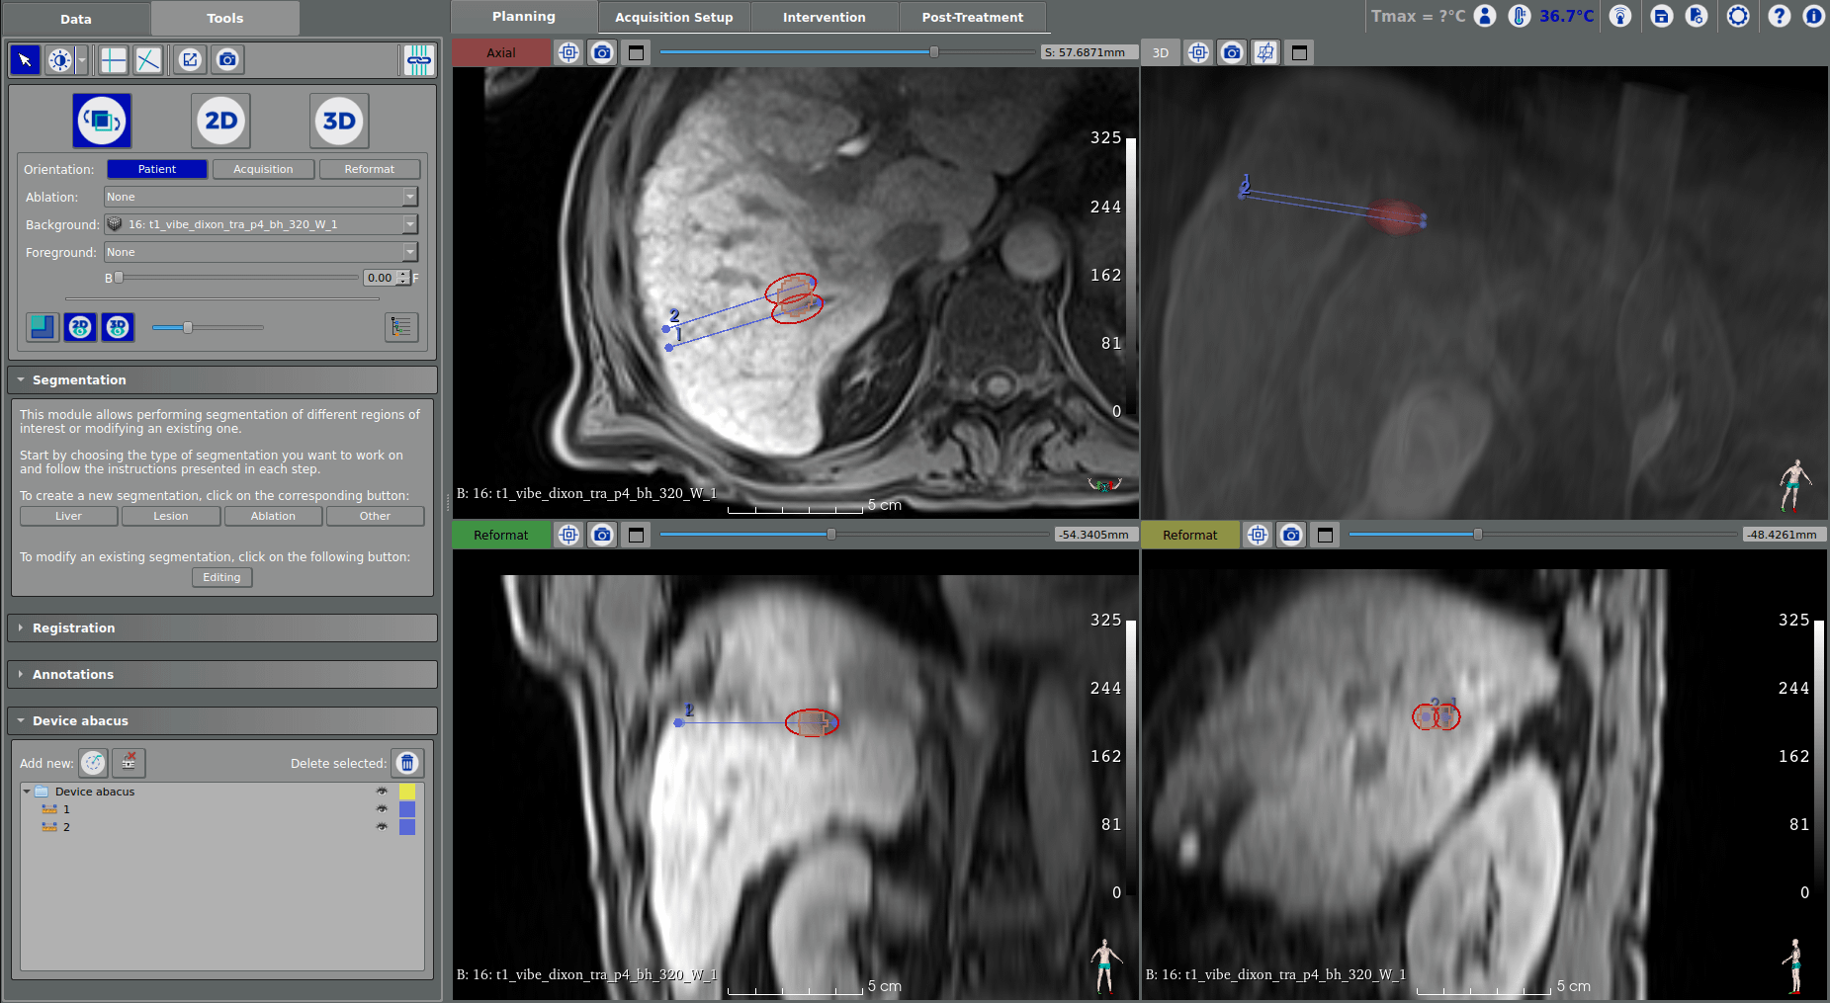This screenshot has height=1003, width=1830.
Task: Select the arrow pointer tool
Action: pos(25,60)
